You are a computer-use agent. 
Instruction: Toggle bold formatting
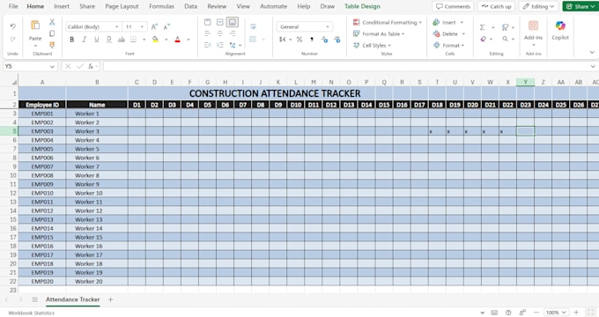pos(72,40)
